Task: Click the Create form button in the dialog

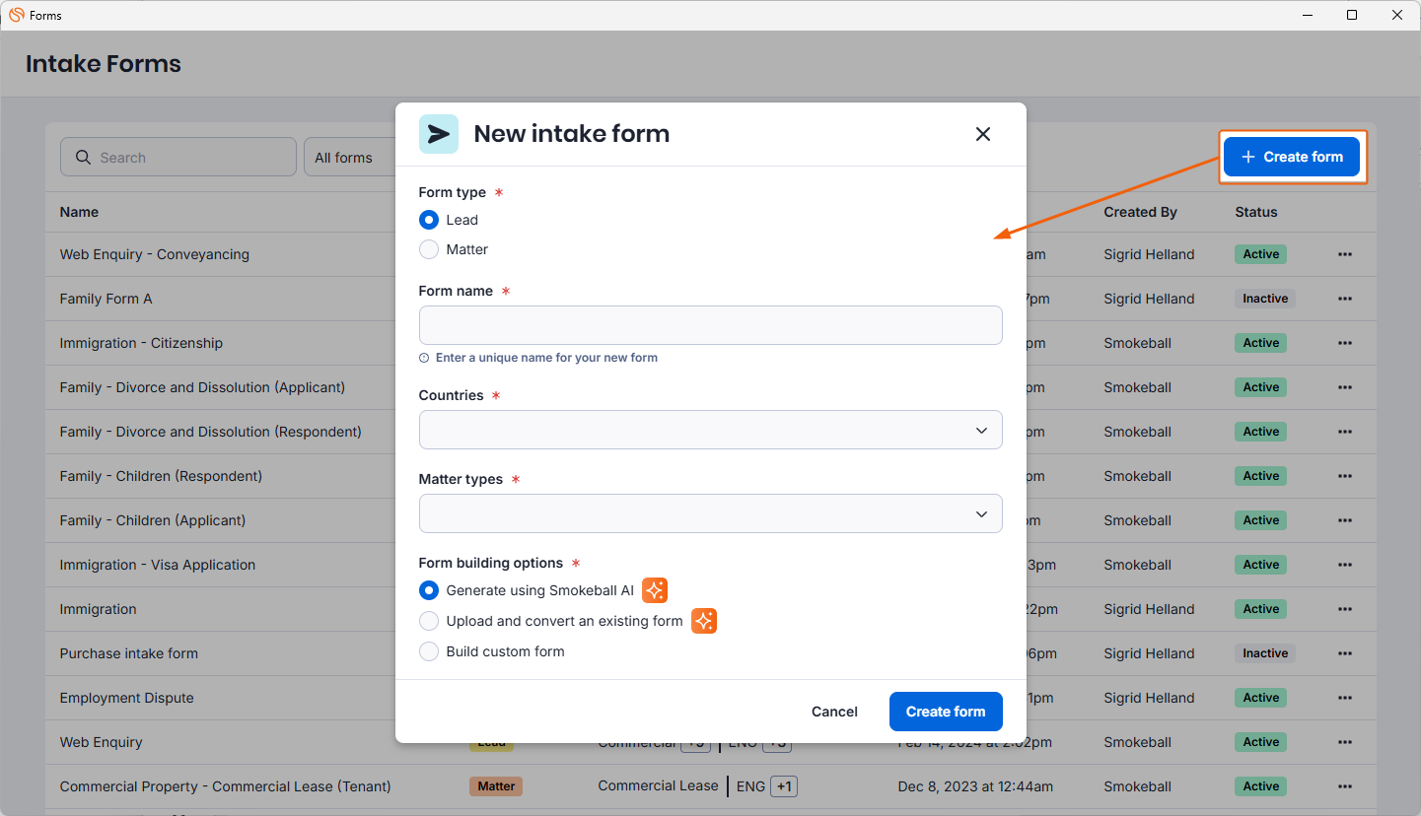Action: tap(945, 712)
